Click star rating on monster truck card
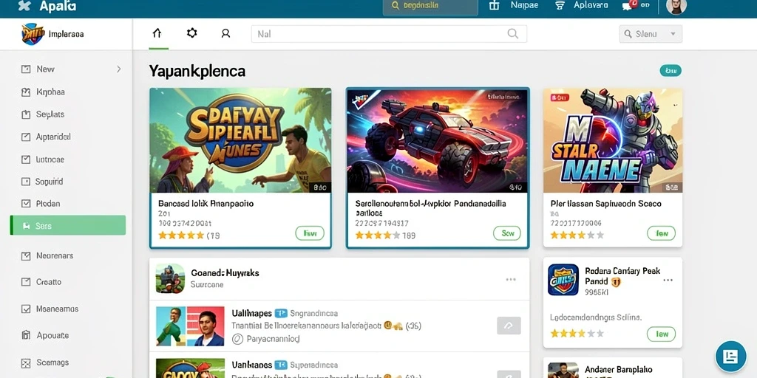 378,236
